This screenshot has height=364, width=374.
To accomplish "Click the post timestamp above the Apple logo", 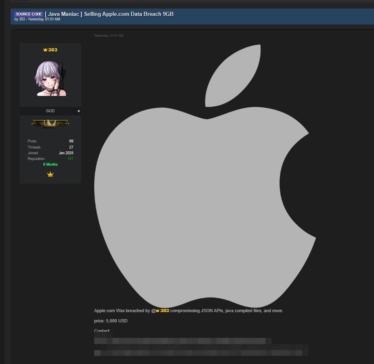I will tap(108, 36).
